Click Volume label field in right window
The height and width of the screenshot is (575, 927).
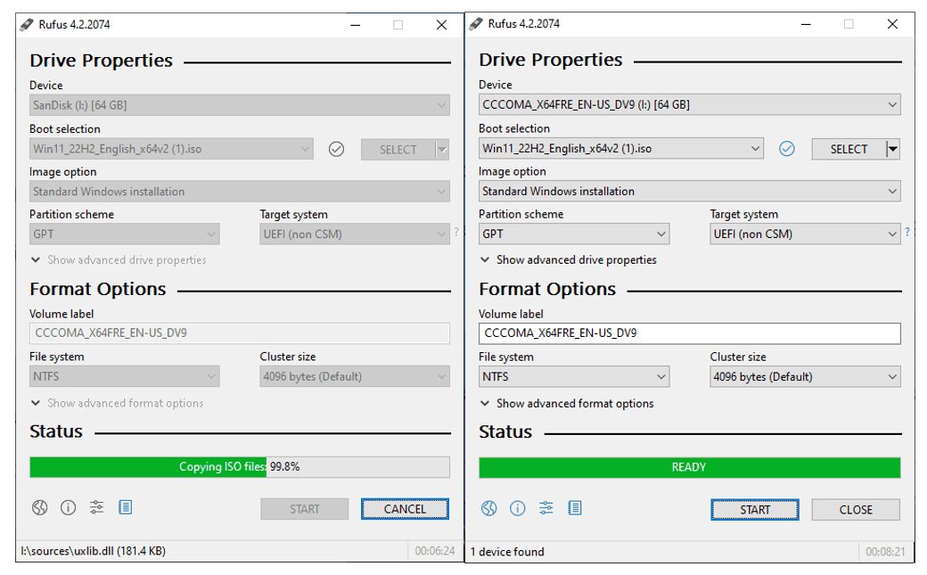point(689,333)
